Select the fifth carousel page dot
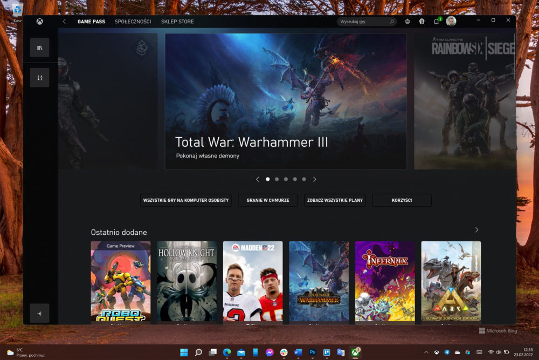The width and height of the screenshot is (539, 360). [304, 179]
